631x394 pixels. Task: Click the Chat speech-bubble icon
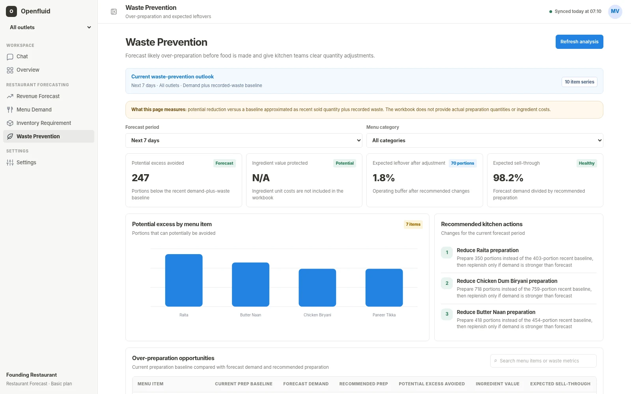point(10,57)
